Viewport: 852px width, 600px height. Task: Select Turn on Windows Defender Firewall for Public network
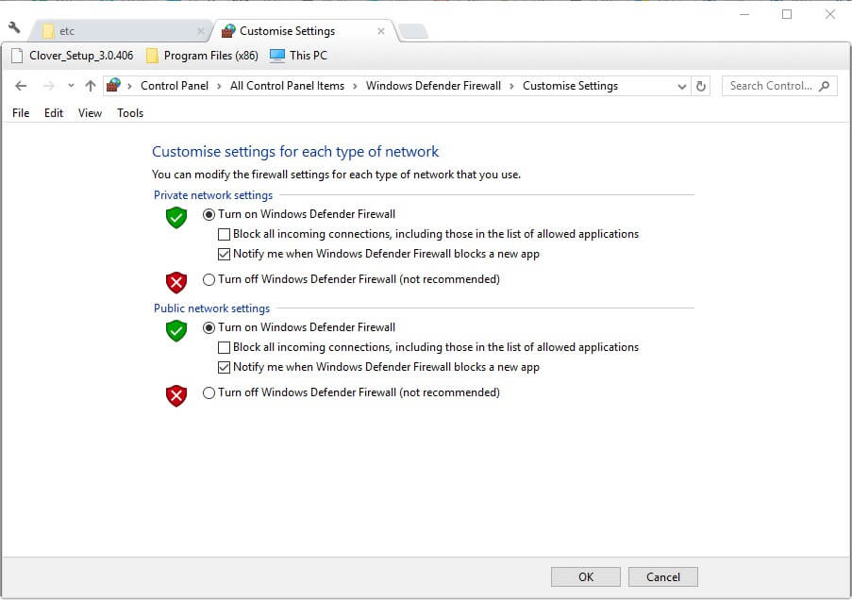tap(209, 327)
